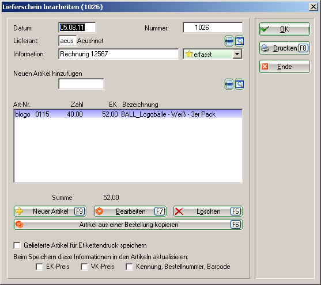
Task: Expand the erfasst status dropdown
Action: pos(237,54)
